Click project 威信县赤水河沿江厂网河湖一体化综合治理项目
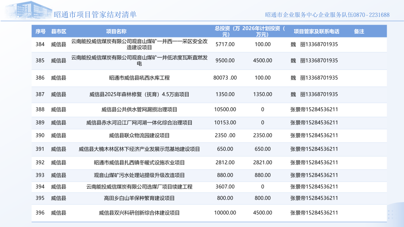Image resolution: width=404 pixels, height=227 pixels. [140, 122]
